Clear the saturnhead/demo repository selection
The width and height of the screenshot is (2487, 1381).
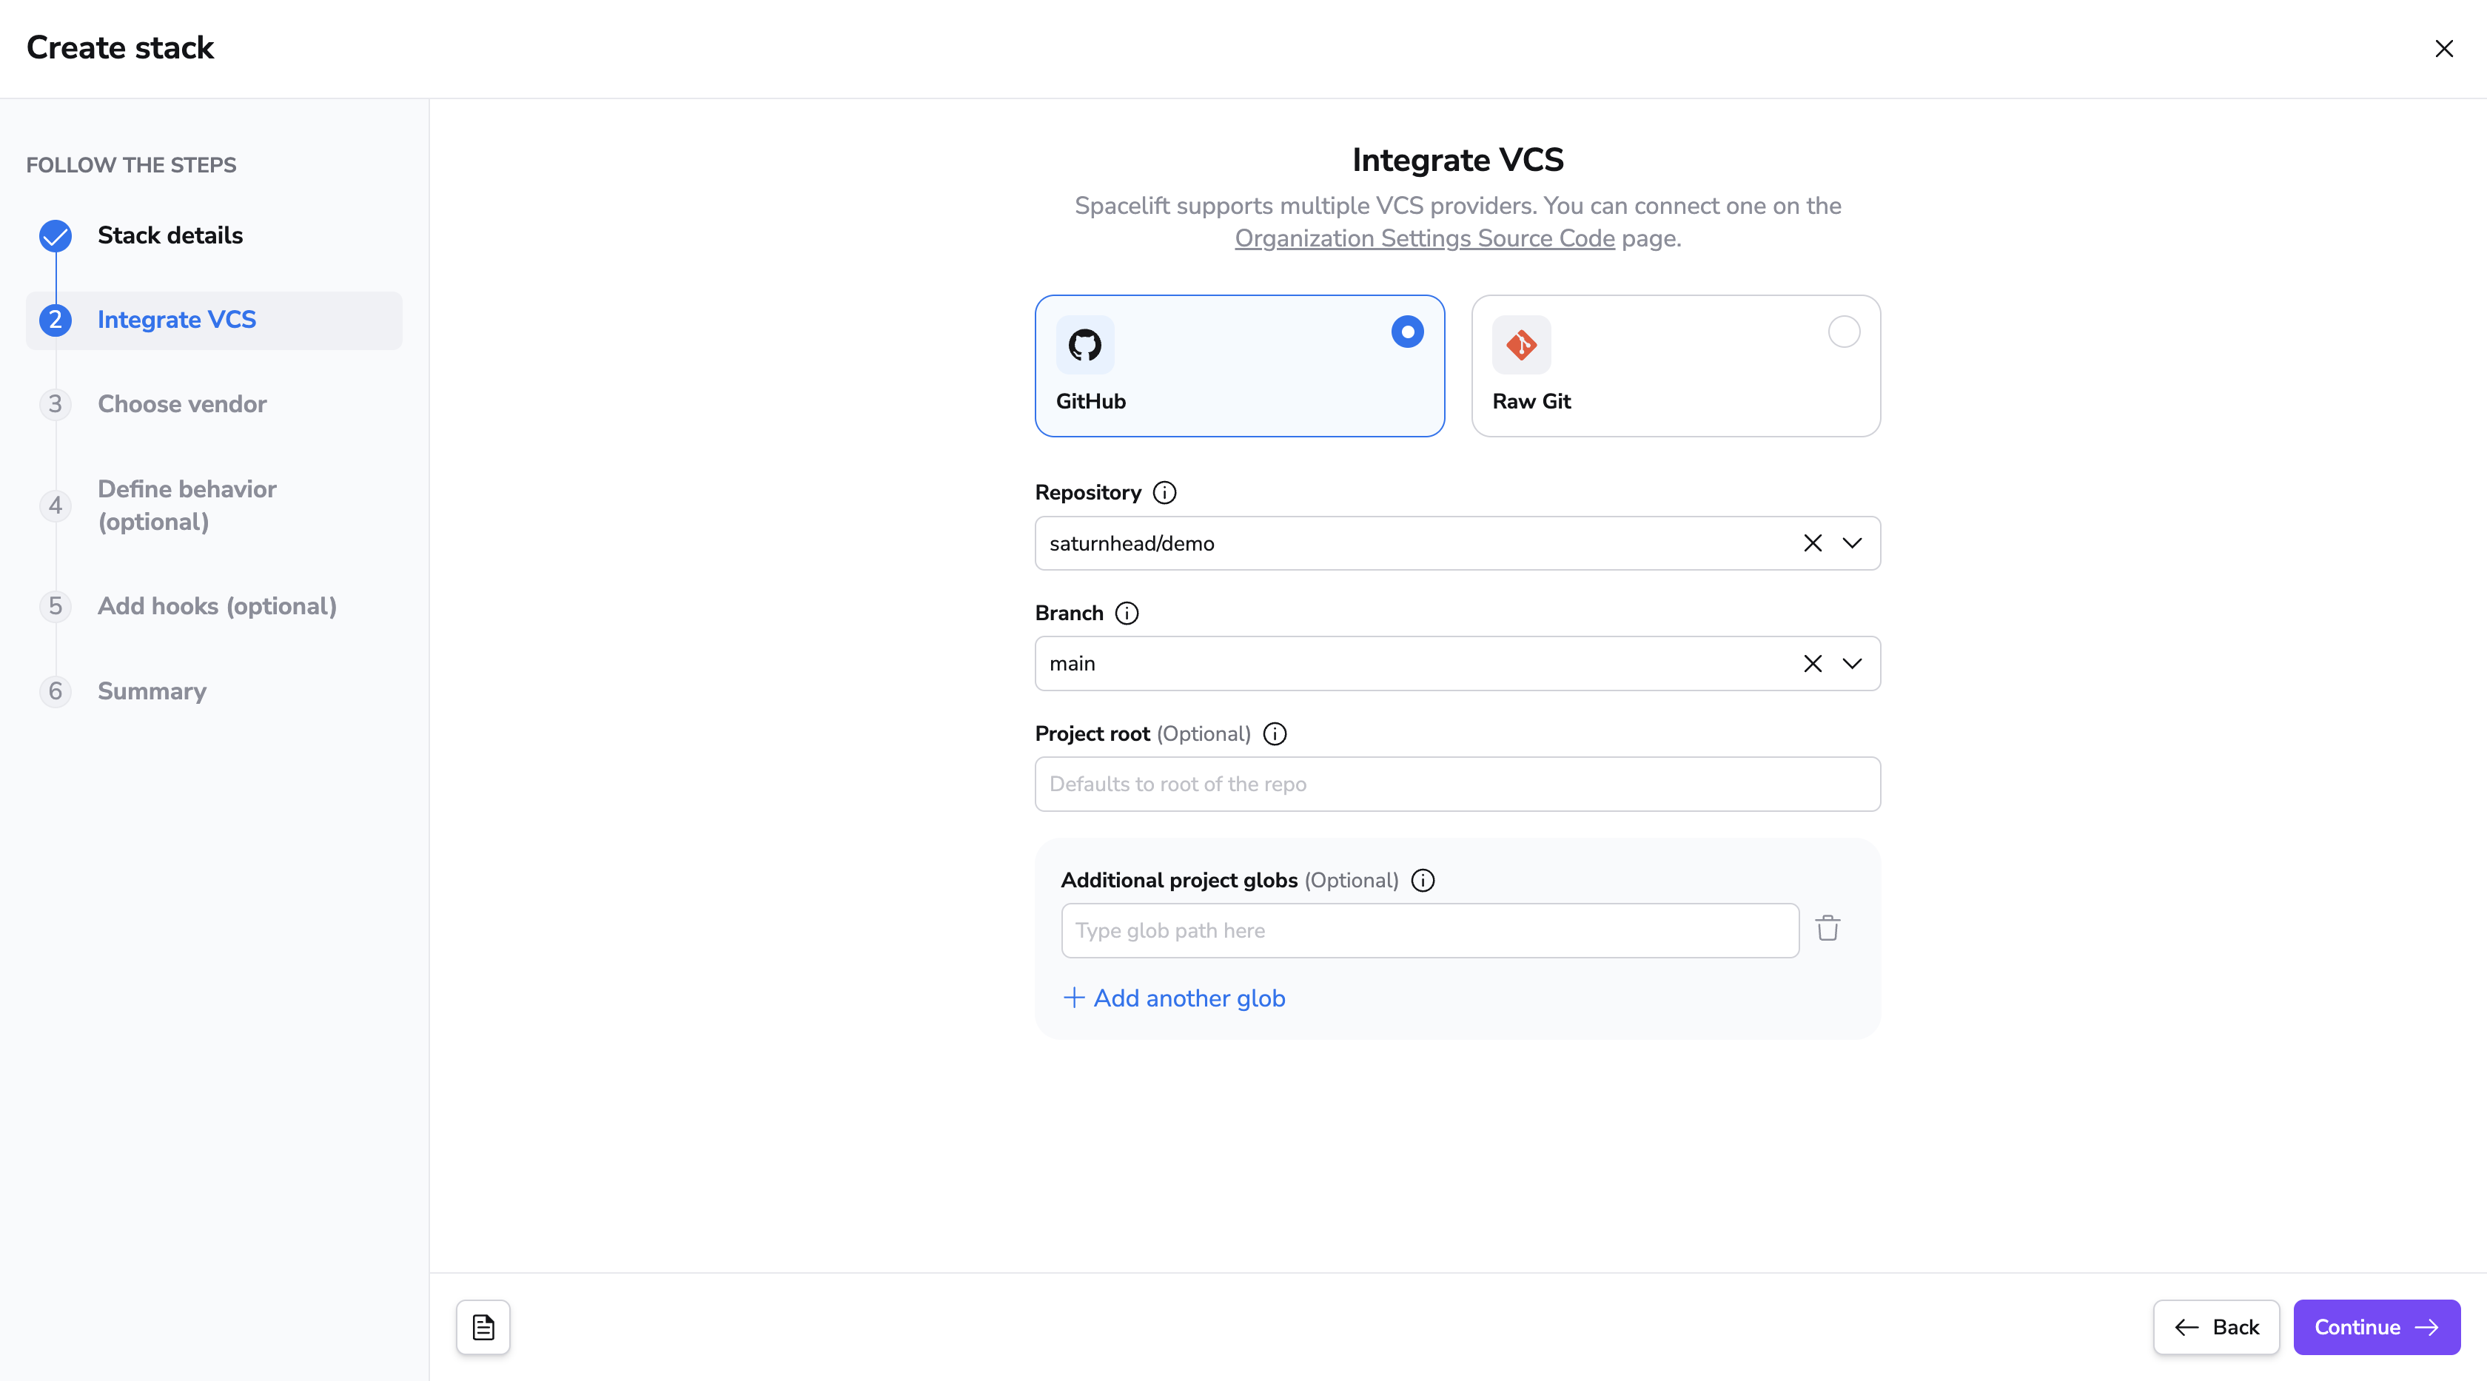point(1812,543)
